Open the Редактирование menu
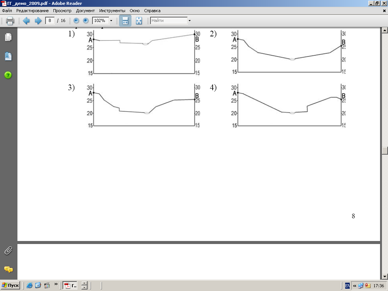Image resolution: width=388 pixels, height=291 pixels. point(33,11)
